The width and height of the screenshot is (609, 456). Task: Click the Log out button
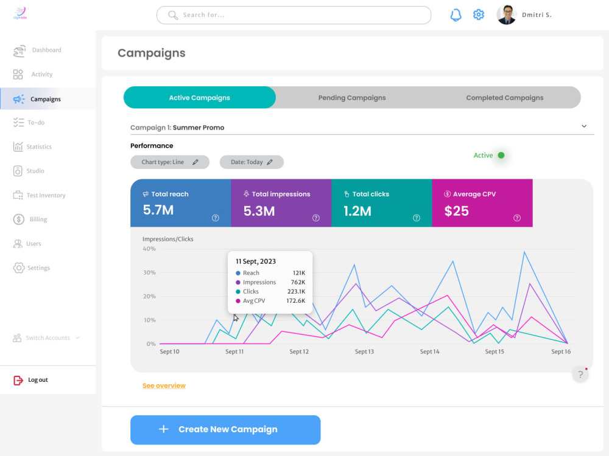(30, 380)
